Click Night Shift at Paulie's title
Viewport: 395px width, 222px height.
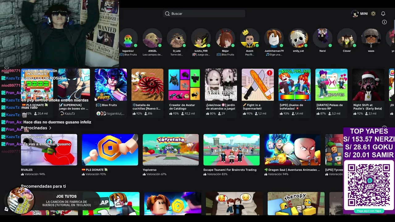(x=368, y=107)
